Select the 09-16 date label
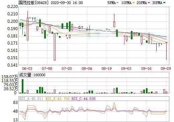 click(x=146, y=69)
